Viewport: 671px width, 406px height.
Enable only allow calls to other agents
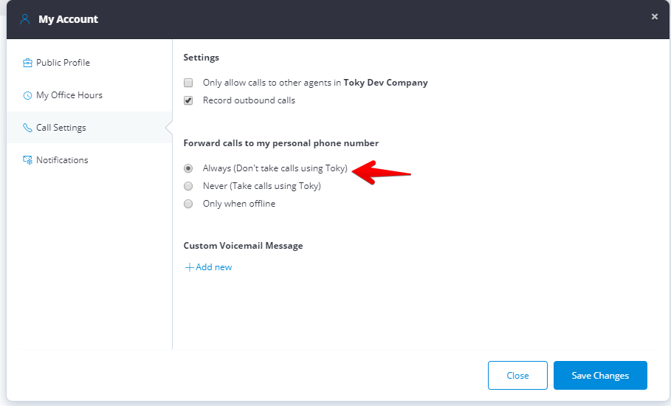(188, 83)
